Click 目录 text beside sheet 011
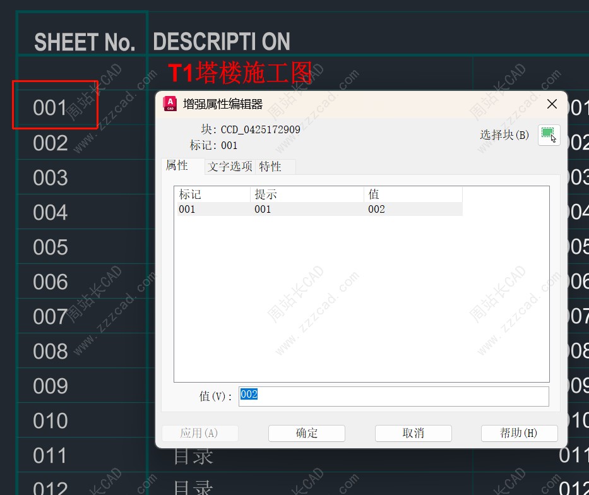Image resolution: width=589 pixels, height=495 pixels. click(193, 456)
